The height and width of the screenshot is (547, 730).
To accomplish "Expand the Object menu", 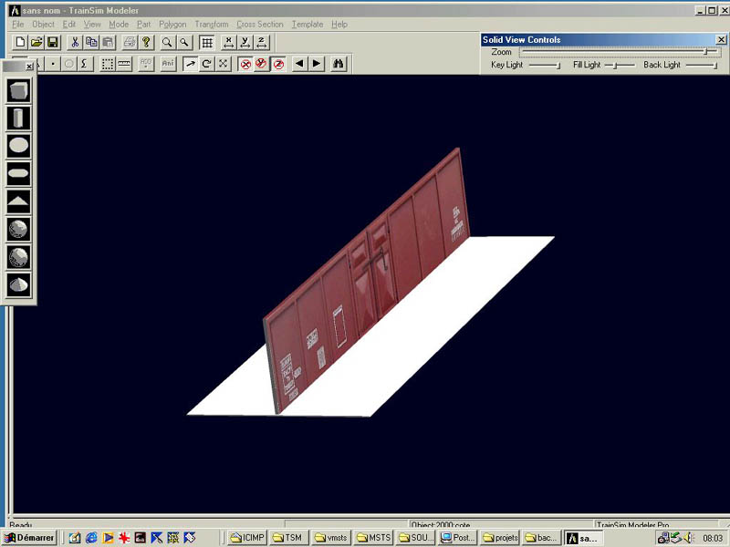I will tap(43, 25).
